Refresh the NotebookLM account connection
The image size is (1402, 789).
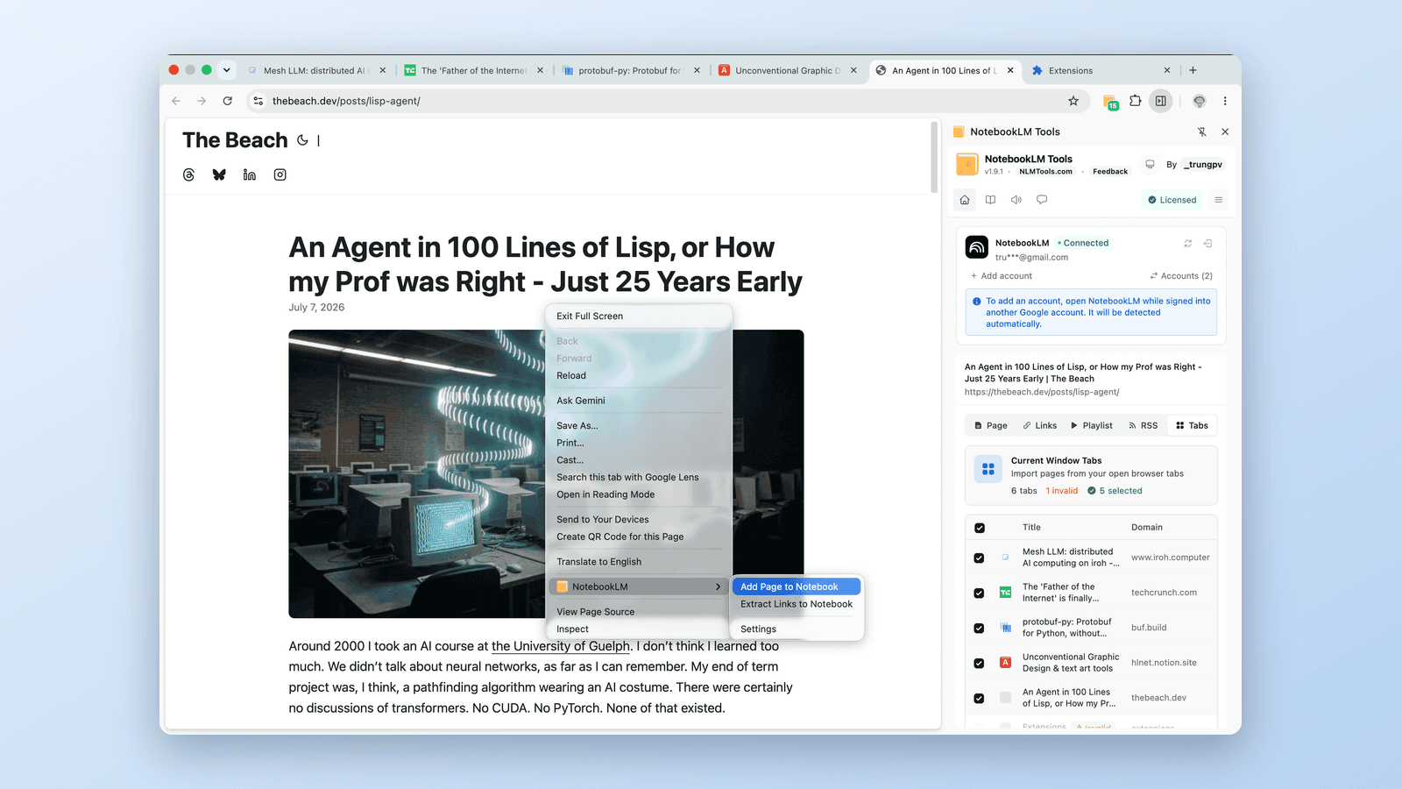pos(1188,244)
